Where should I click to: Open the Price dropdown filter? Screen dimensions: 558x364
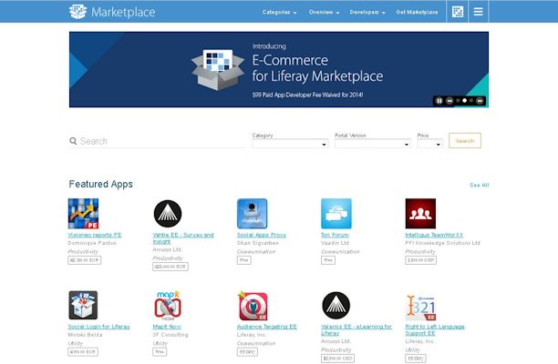coord(429,144)
